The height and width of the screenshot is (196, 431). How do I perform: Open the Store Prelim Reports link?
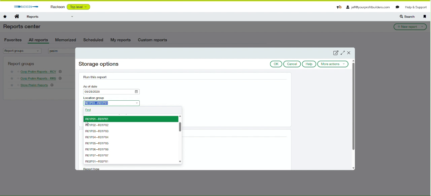click(34, 85)
